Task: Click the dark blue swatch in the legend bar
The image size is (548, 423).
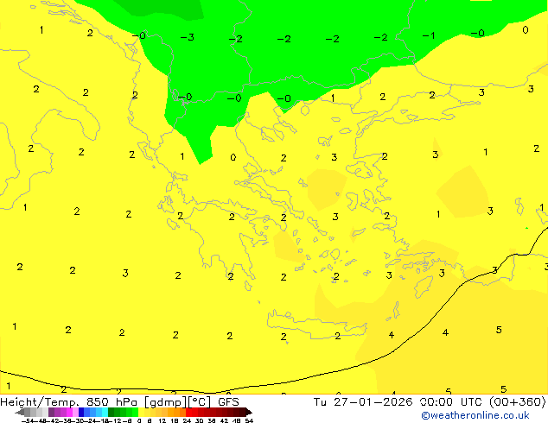Action: pyautogui.click(x=81, y=412)
